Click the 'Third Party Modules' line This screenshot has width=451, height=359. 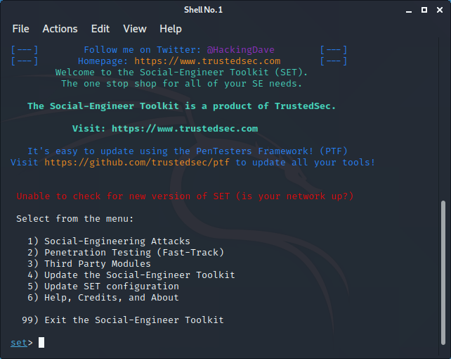[x=89, y=264]
